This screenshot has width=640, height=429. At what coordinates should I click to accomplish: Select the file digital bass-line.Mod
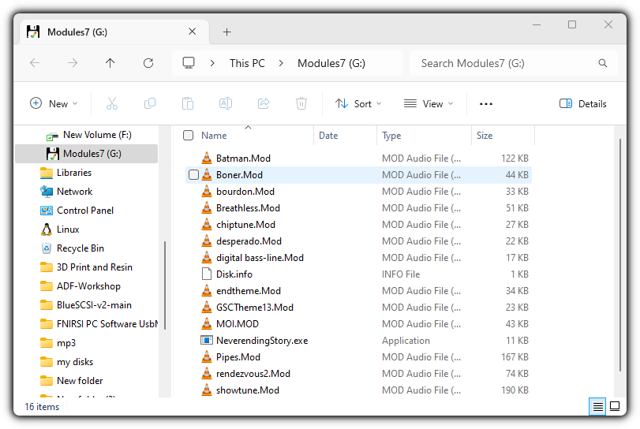coord(358,258)
